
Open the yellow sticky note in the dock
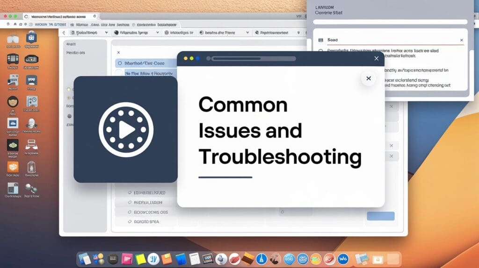click(x=140, y=259)
